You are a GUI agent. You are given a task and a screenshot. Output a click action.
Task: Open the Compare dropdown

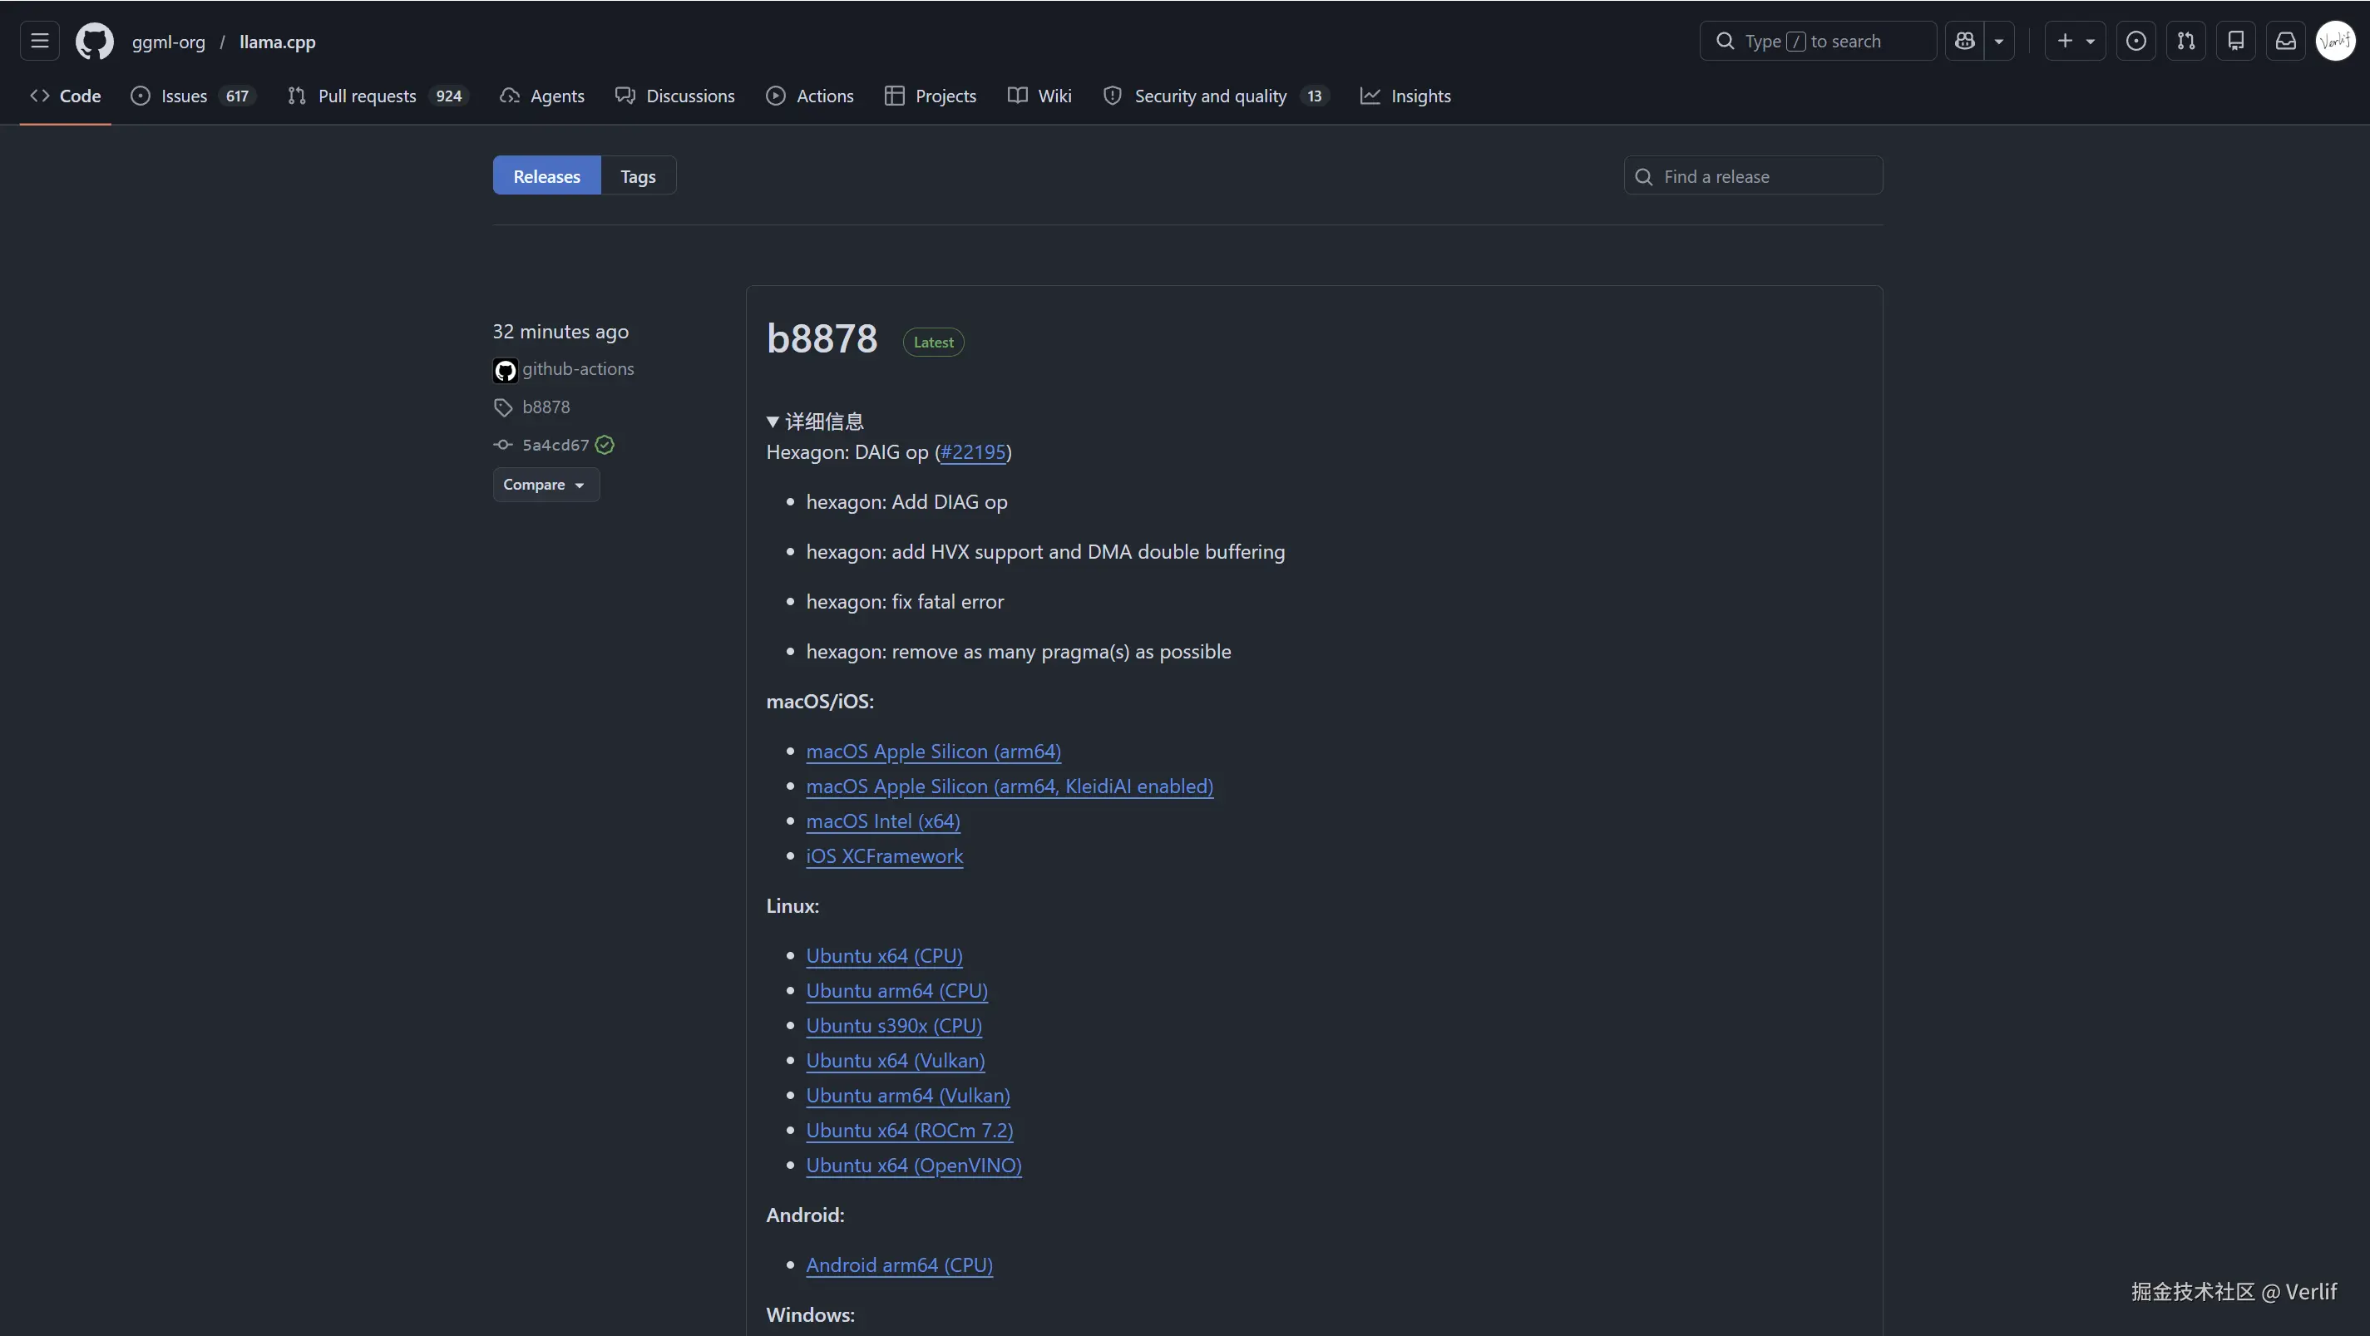point(545,485)
